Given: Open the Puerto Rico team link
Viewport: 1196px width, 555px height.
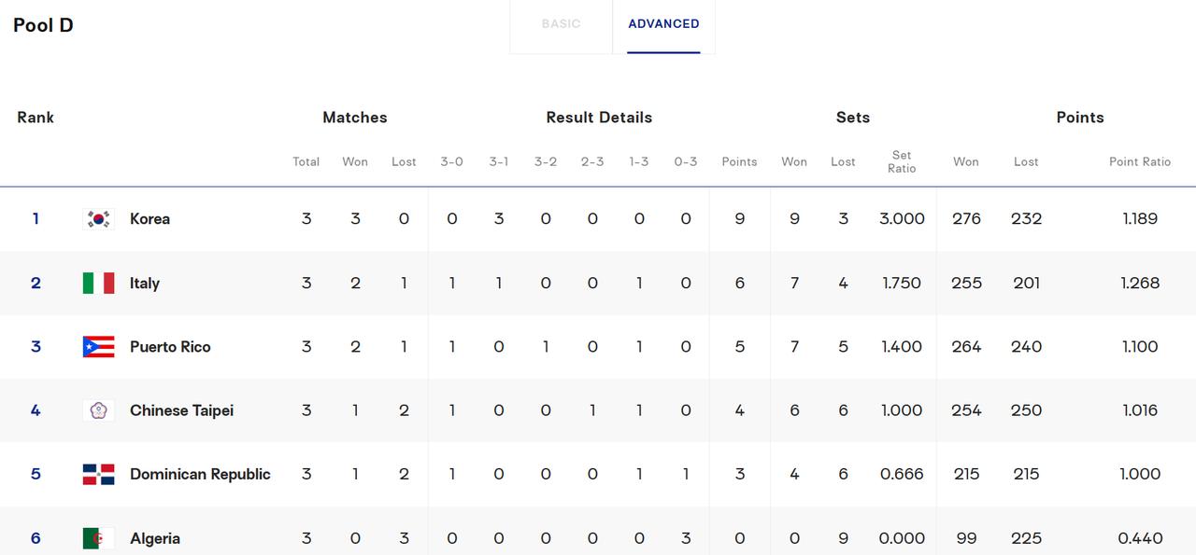Looking at the screenshot, I should pos(170,347).
